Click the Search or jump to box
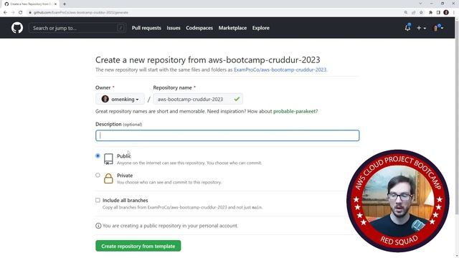 (77, 28)
